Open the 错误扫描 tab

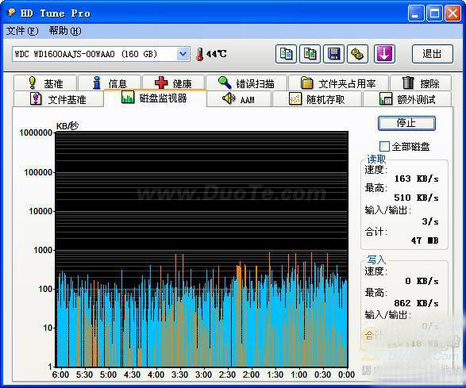[x=246, y=83]
